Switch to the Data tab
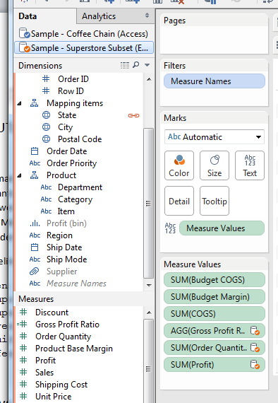 click(x=28, y=16)
